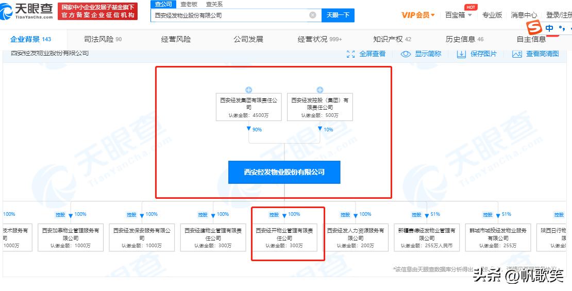Click the 控股 tag above 西安经发保安服务有限公司

(x=132, y=215)
